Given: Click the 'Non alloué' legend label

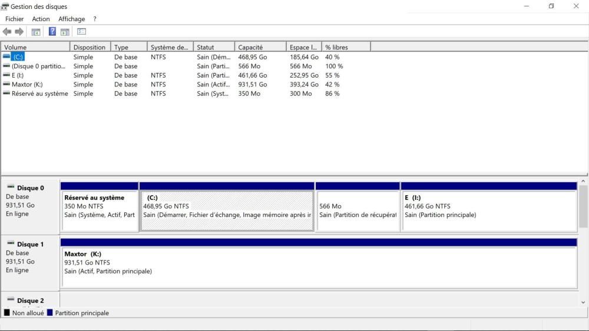Looking at the screenshot, I should pyautogui.click(x=28, y=313).
